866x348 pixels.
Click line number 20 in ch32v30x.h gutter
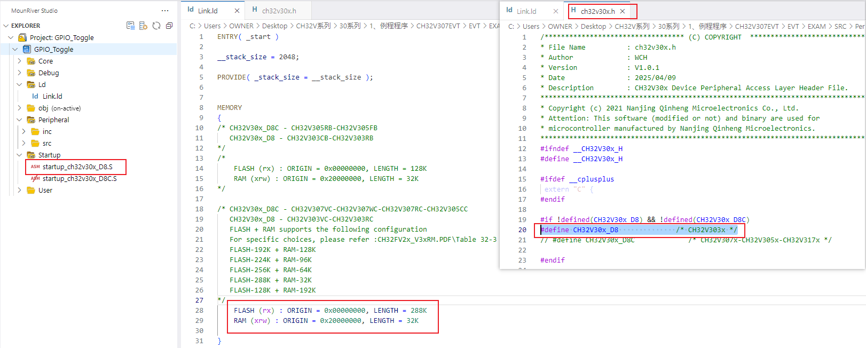tap(522, 230)
